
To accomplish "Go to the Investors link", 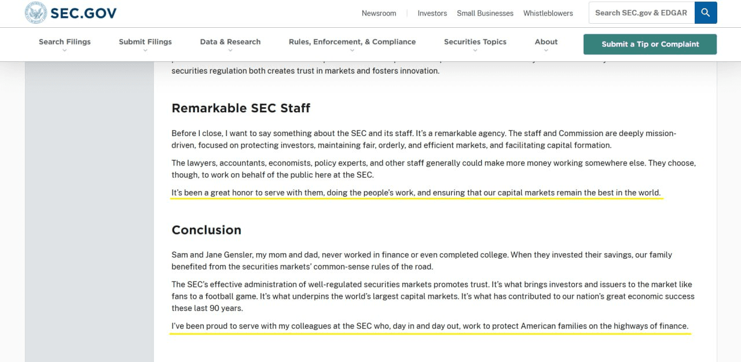I will 432,13.
